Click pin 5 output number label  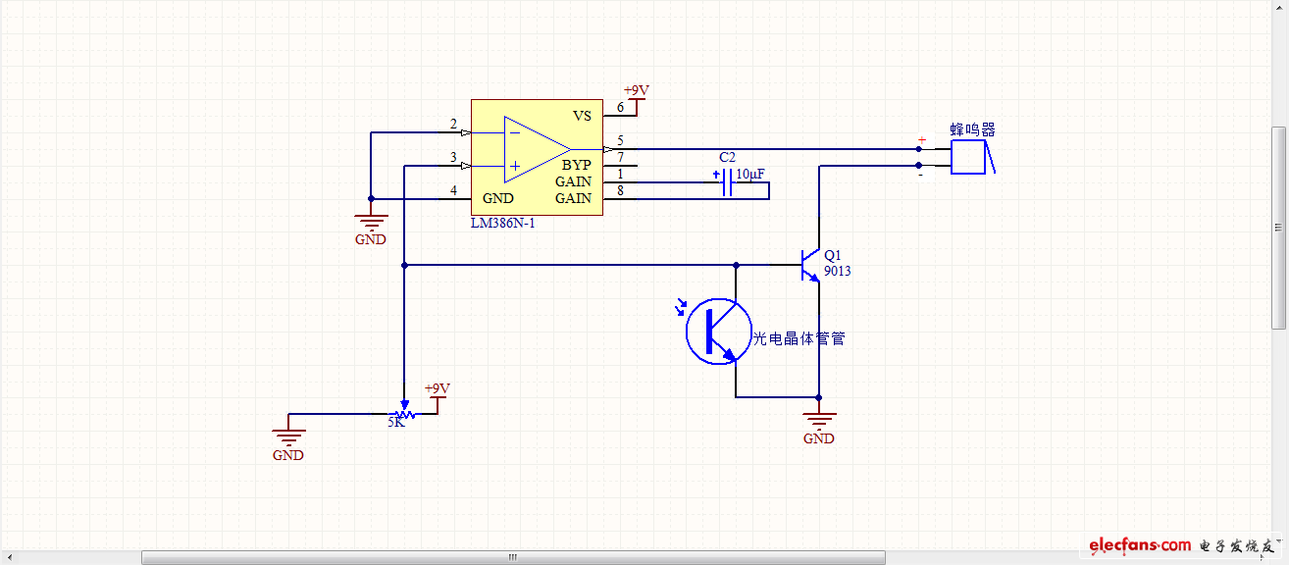pyautogui.click(x=620, y=140)
